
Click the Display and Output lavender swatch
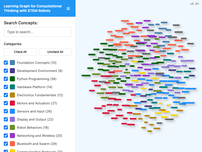12,119
